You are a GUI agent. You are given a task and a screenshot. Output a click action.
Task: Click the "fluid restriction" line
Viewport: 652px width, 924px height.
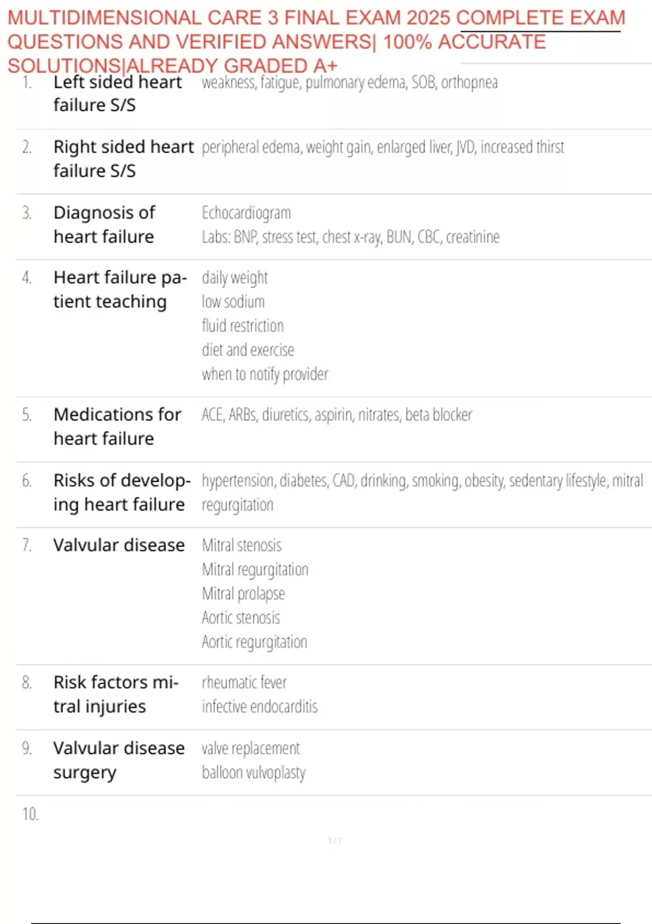[x=242, y=326]
